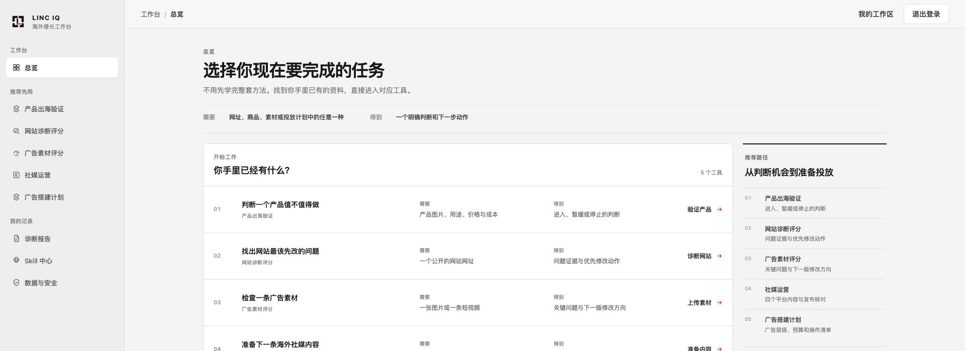Click the 产品出海验证 layers icon in sidebar
This screenshot has width=965, height=351.
click(16, 109)
